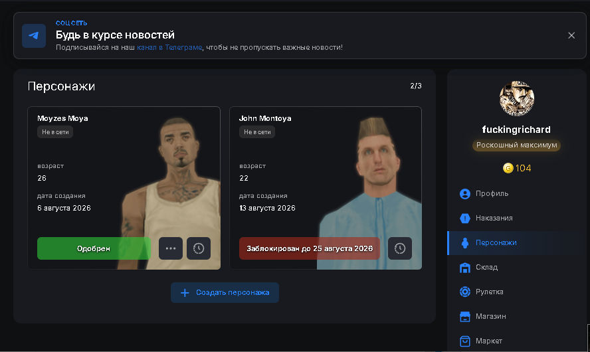
Task: Open the Магазин menu item
Action: click(x=517, y=316)
